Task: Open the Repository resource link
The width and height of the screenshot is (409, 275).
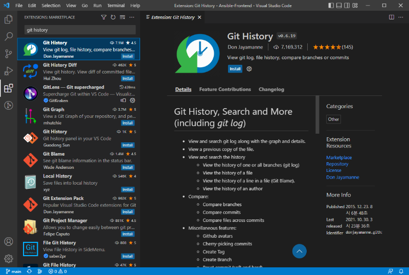Action: (337, 164)
